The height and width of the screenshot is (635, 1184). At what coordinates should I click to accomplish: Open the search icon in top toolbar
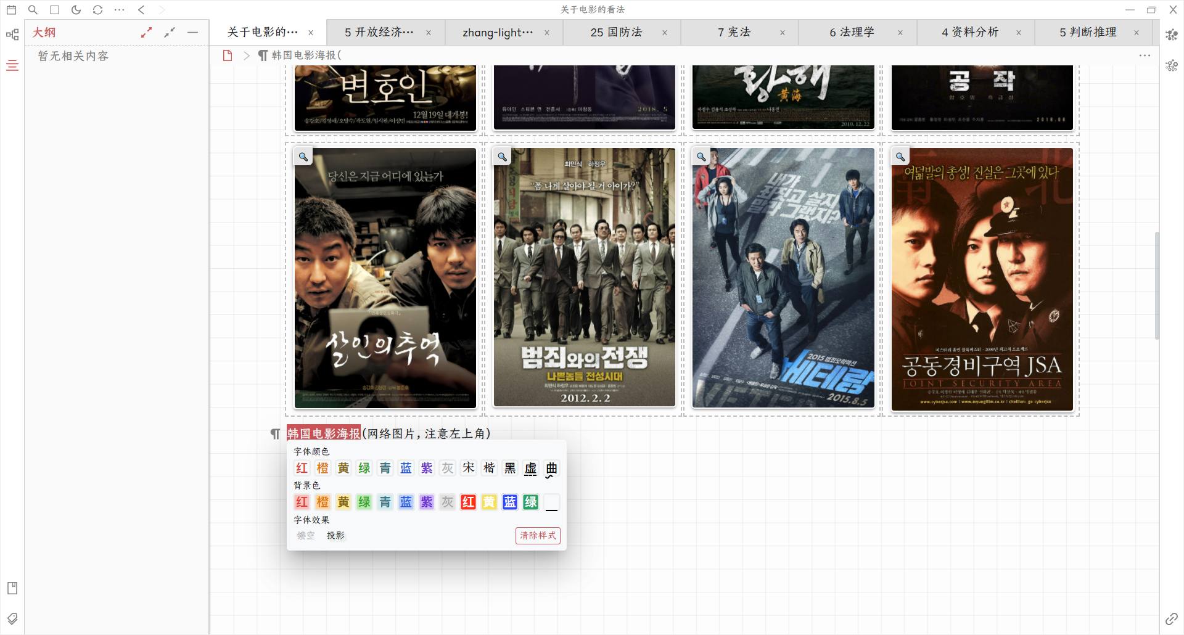(33, 10)
